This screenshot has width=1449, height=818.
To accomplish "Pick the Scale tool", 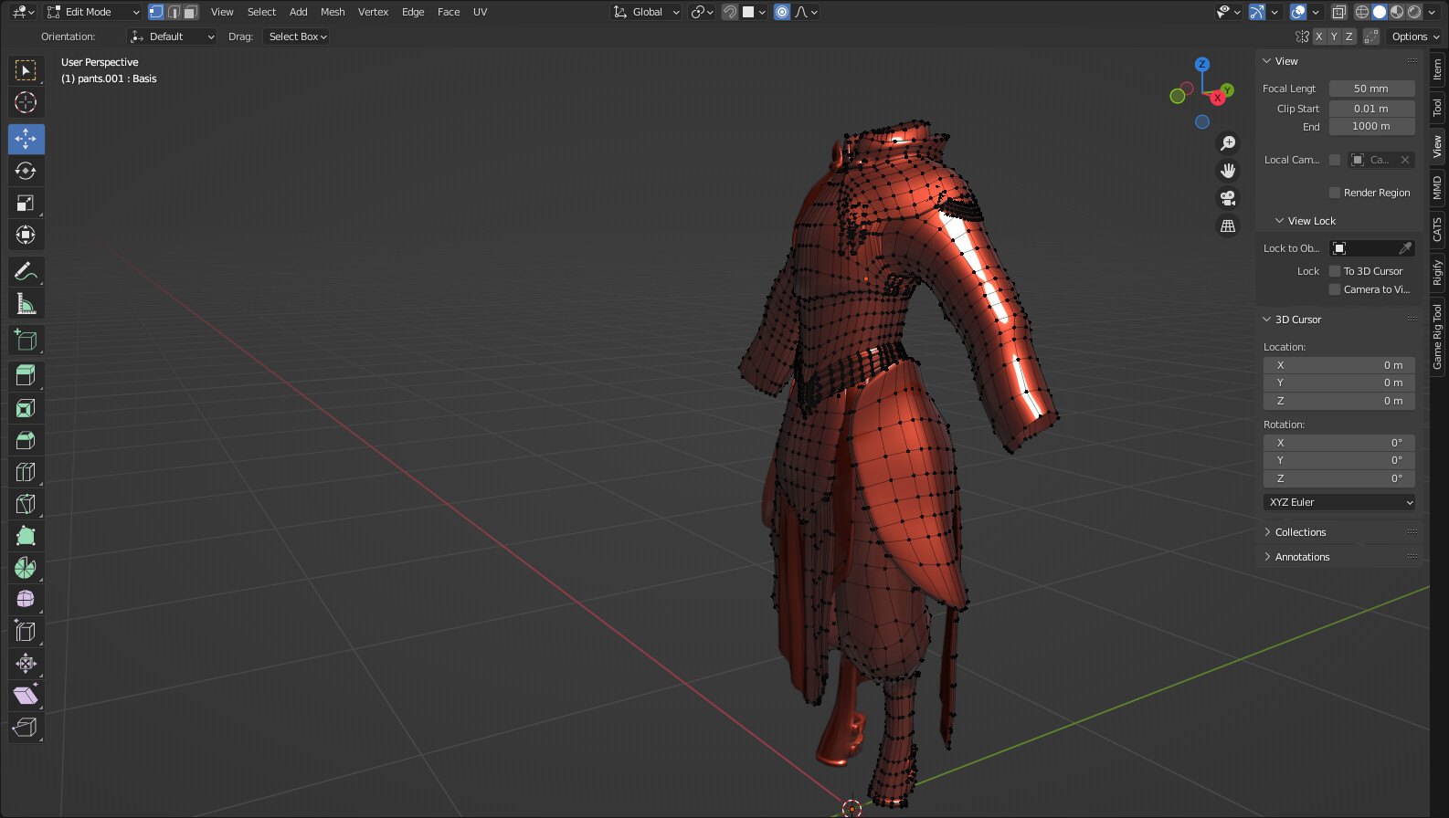I will (x=26, y=203).
